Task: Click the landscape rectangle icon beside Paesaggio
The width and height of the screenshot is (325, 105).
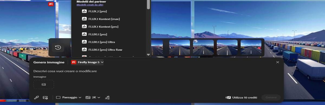Action: click(x=58, y=97)
